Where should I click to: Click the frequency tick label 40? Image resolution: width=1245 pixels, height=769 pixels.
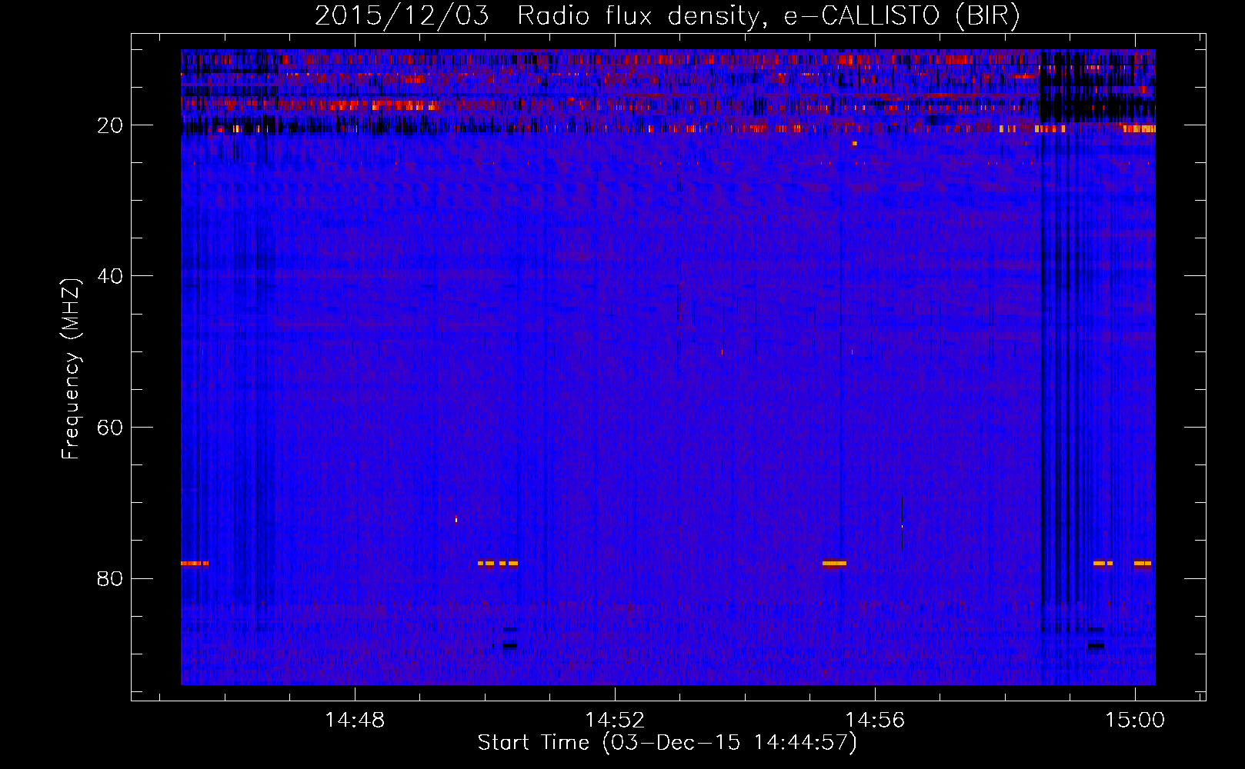pos(111,276)
